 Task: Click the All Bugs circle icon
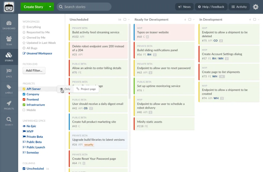24,48
